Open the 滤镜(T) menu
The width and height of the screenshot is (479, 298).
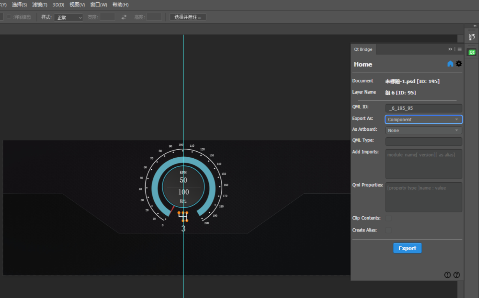[x=40, y=5]
